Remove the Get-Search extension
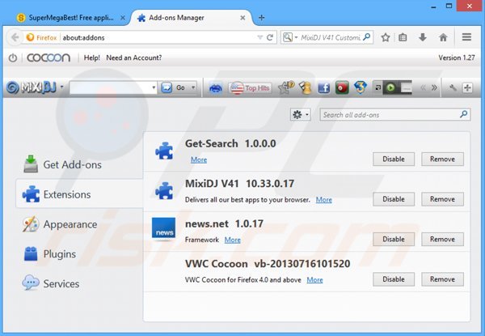Image resolution: width=485 pixels, height=336 pixels. [442, 159]
